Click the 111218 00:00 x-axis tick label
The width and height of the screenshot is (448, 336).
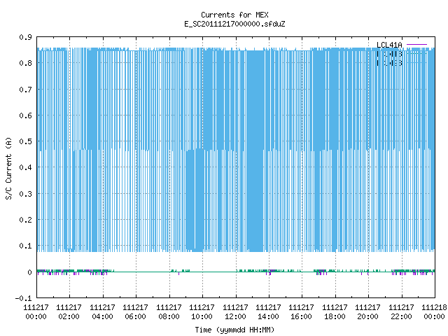434,312
